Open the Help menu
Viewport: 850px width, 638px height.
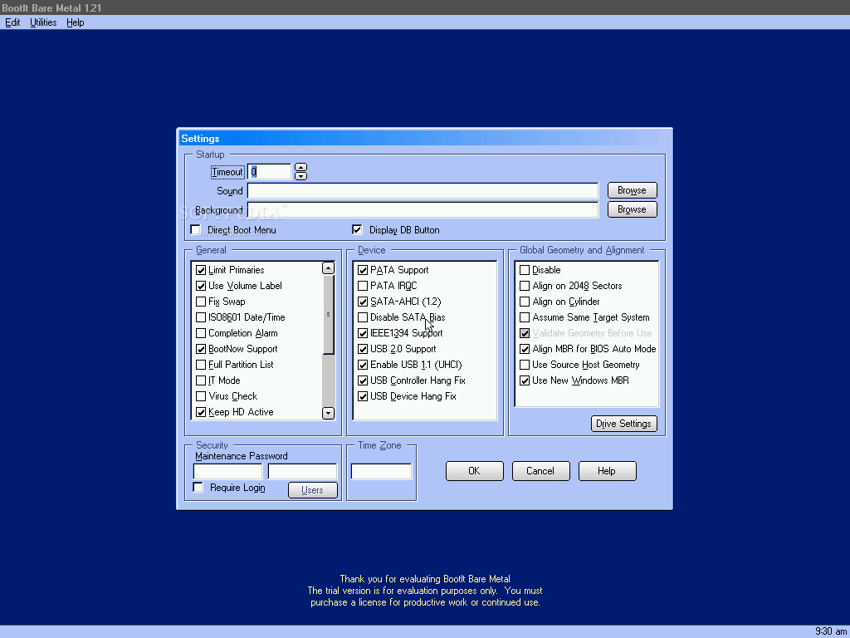click(x=76, y=22)
